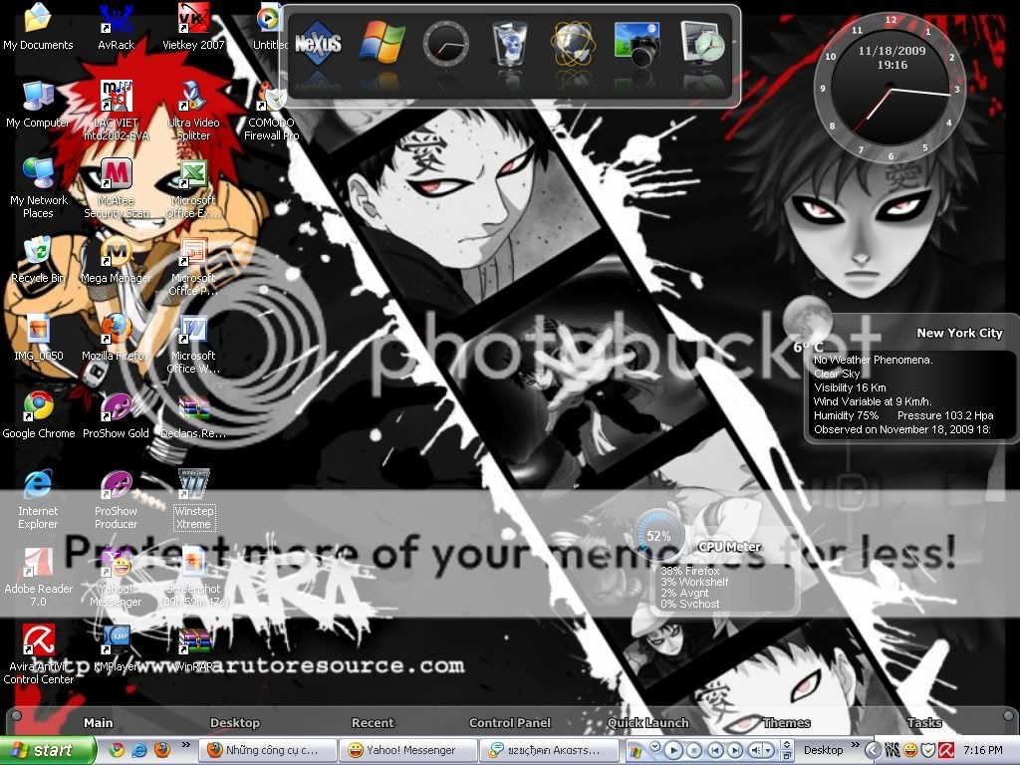Screen dimensions: 1020x765
Task: Open Microsoft Office PowerPoint shortcut
Action: click(193, 267)
